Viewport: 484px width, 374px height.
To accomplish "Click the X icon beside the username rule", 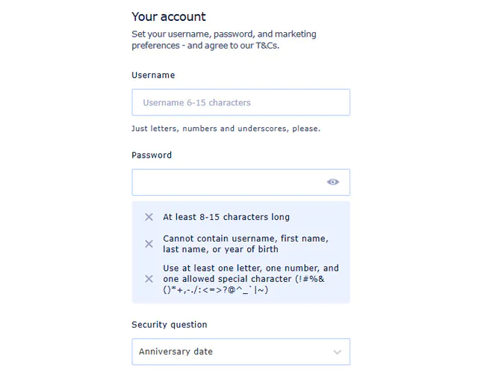I will tap(149, 244).
